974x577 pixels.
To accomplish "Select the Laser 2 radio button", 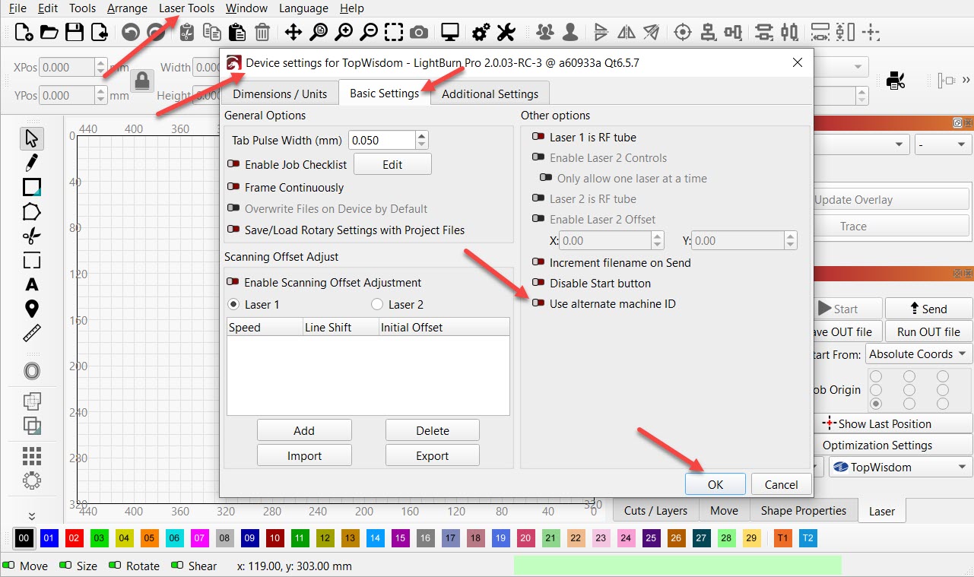I will (x=377, y=305).
